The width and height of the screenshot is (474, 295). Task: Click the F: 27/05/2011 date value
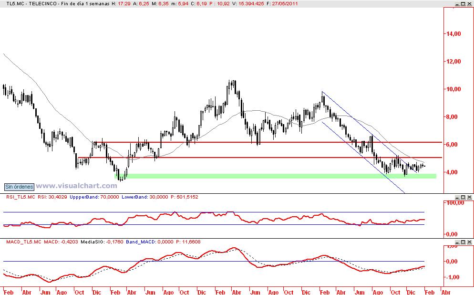point(282,4)
